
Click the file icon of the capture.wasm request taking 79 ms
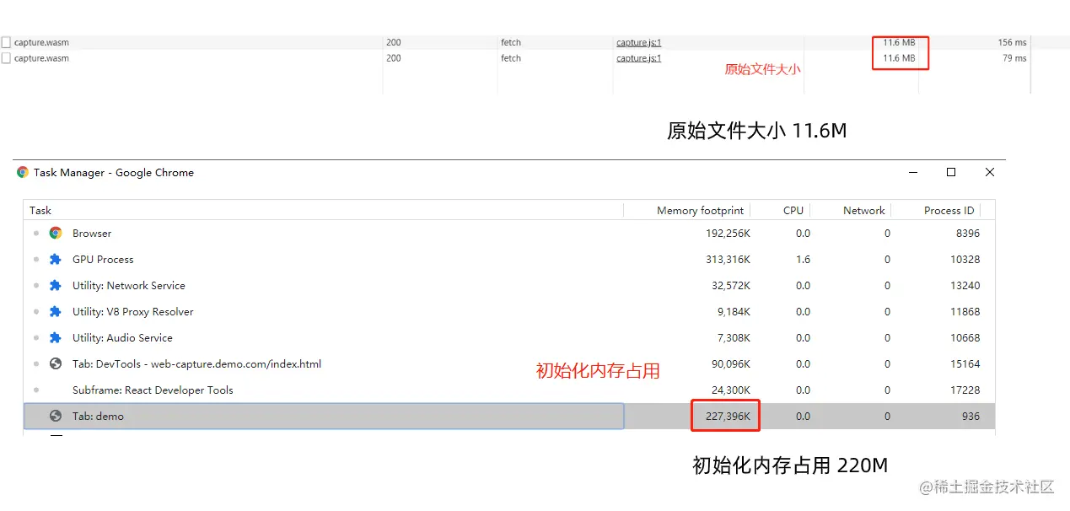pos(6,58)
